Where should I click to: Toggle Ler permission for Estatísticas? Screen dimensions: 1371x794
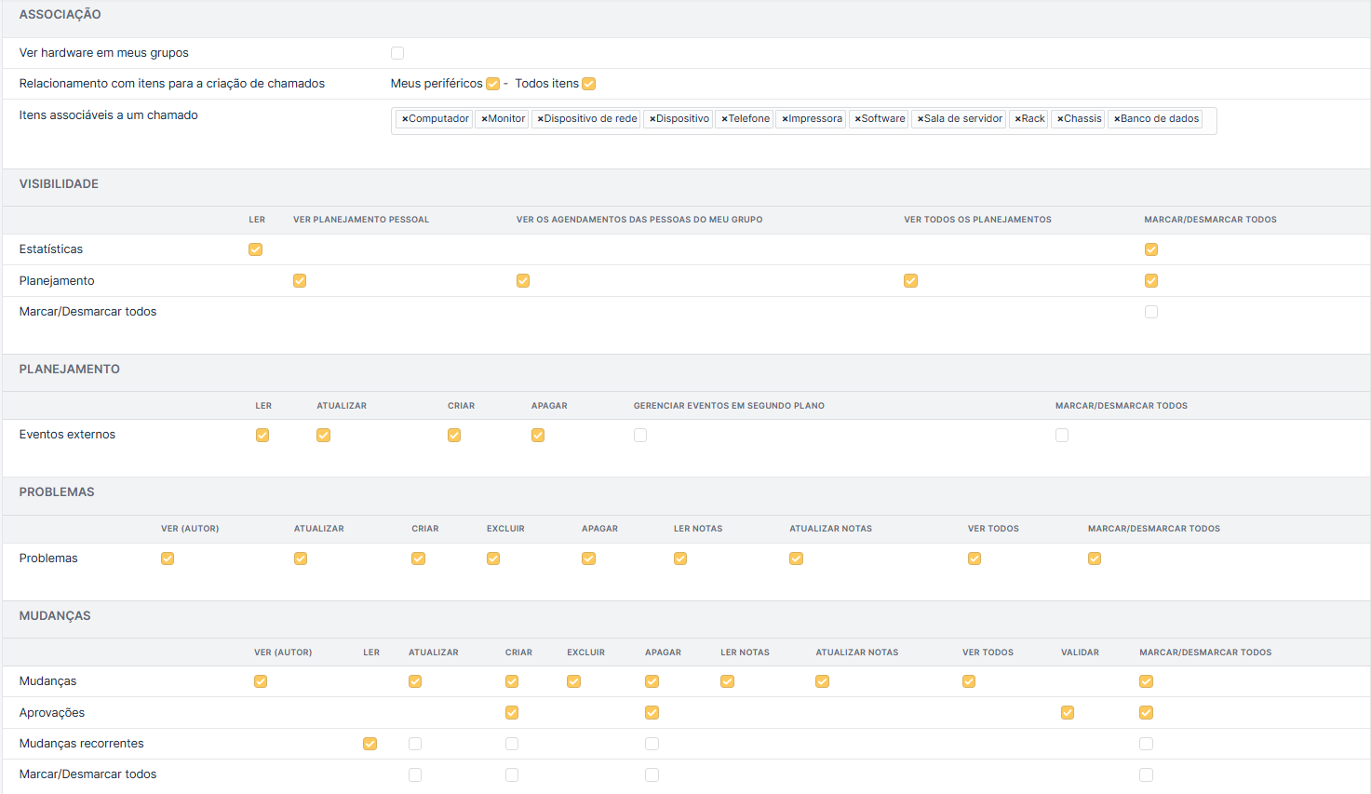point(255,249)
